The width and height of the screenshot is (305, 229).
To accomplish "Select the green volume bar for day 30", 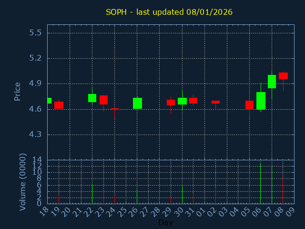I will 182,195.
